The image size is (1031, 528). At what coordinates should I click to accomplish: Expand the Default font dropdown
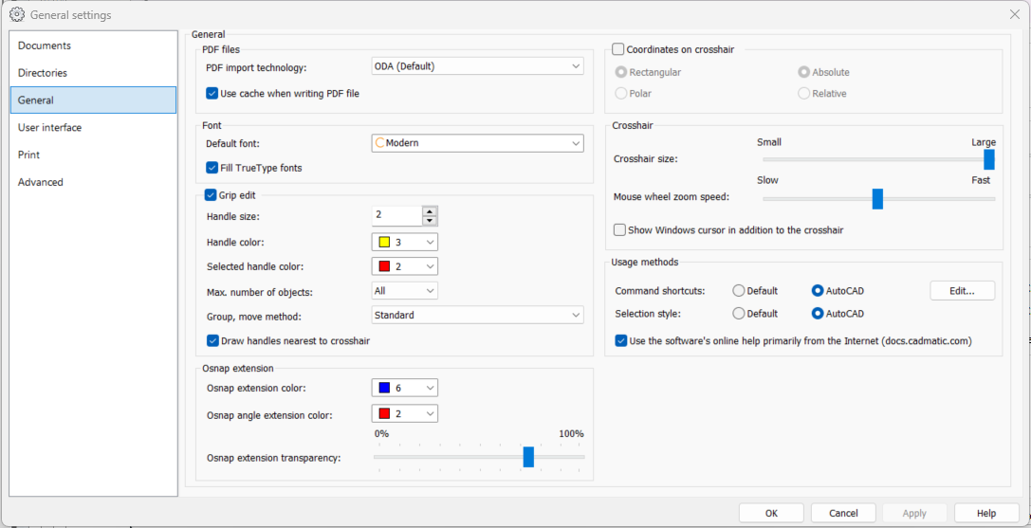coord(477,143)
